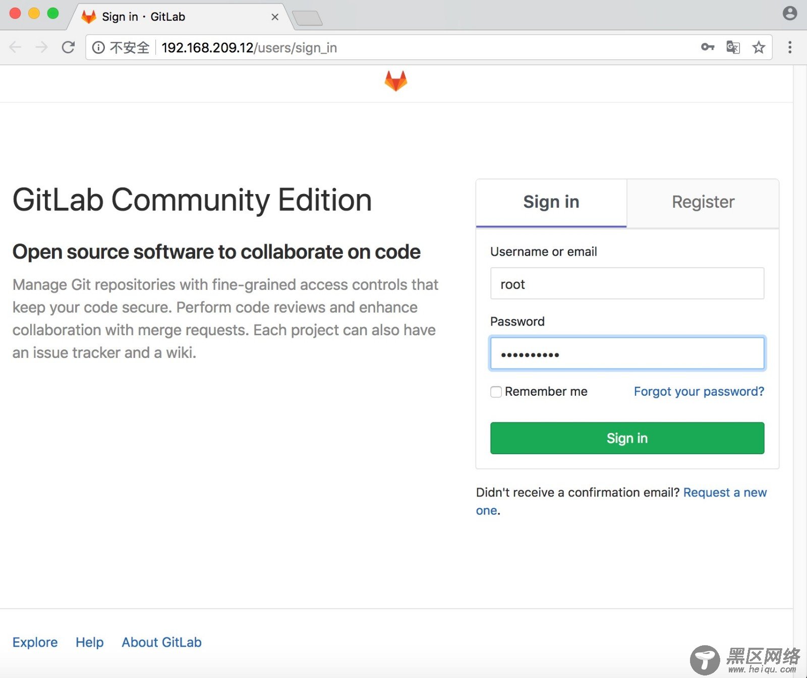
Task: Click the browser back arrow
Action: coord(16,47)
